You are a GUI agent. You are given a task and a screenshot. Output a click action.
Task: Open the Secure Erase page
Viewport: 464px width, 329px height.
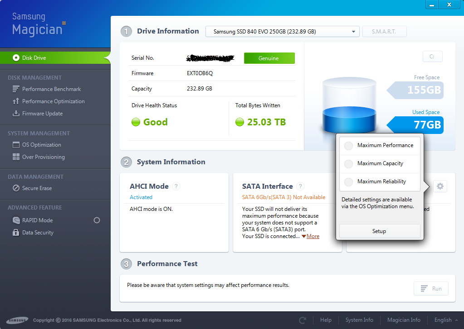[x=37, y=188]
